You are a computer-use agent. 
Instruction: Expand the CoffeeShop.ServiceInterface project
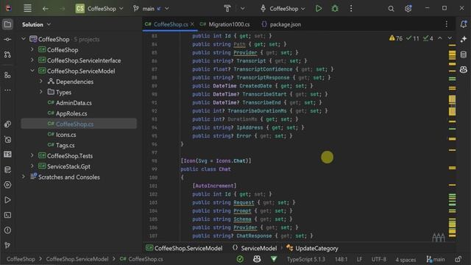point(32,60)
